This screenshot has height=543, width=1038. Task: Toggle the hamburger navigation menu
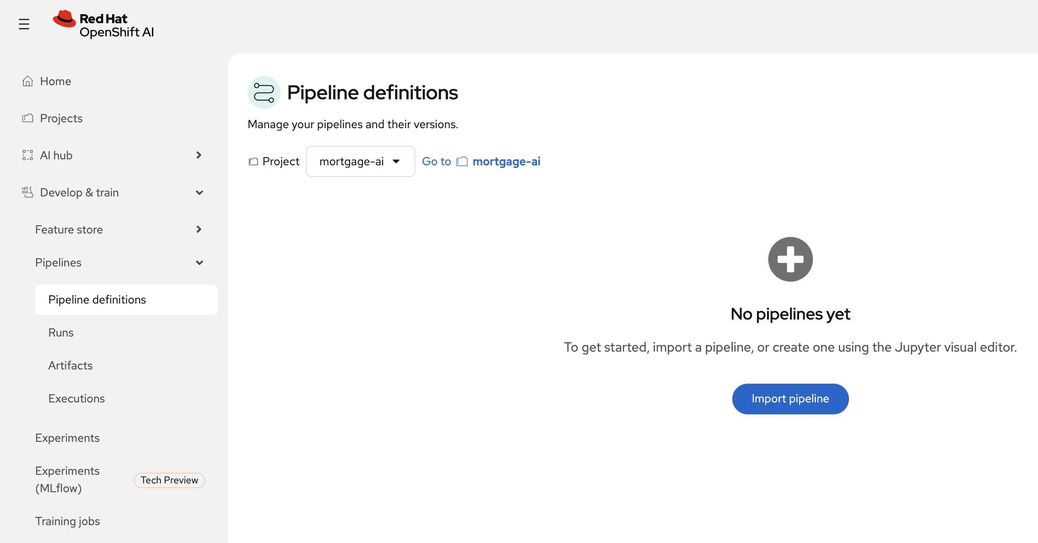coord(24,24)
